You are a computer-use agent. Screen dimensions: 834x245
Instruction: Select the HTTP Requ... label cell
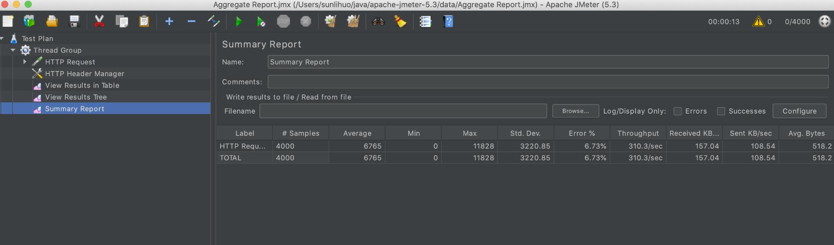click(245, 146)
